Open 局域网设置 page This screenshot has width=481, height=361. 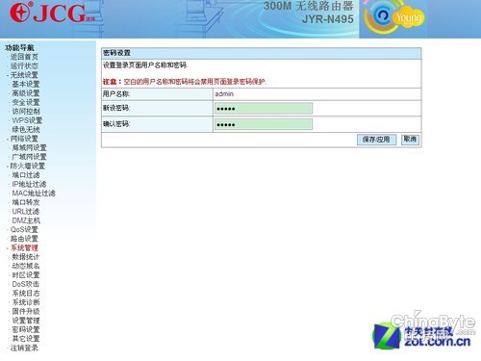coord(29,147)
